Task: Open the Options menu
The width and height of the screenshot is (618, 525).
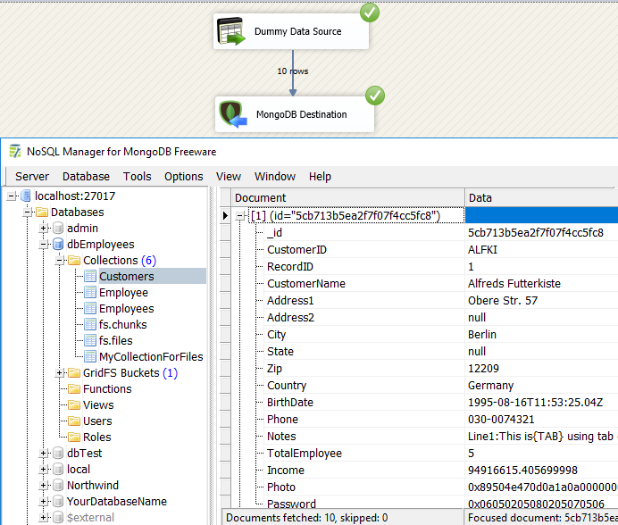Action: click(x=184, y=176)
